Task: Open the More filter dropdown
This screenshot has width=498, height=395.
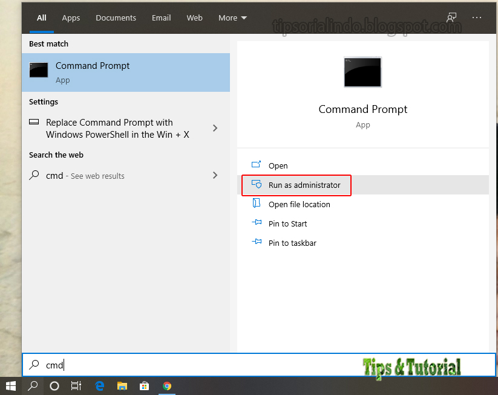Action: [x=232, y=18]
